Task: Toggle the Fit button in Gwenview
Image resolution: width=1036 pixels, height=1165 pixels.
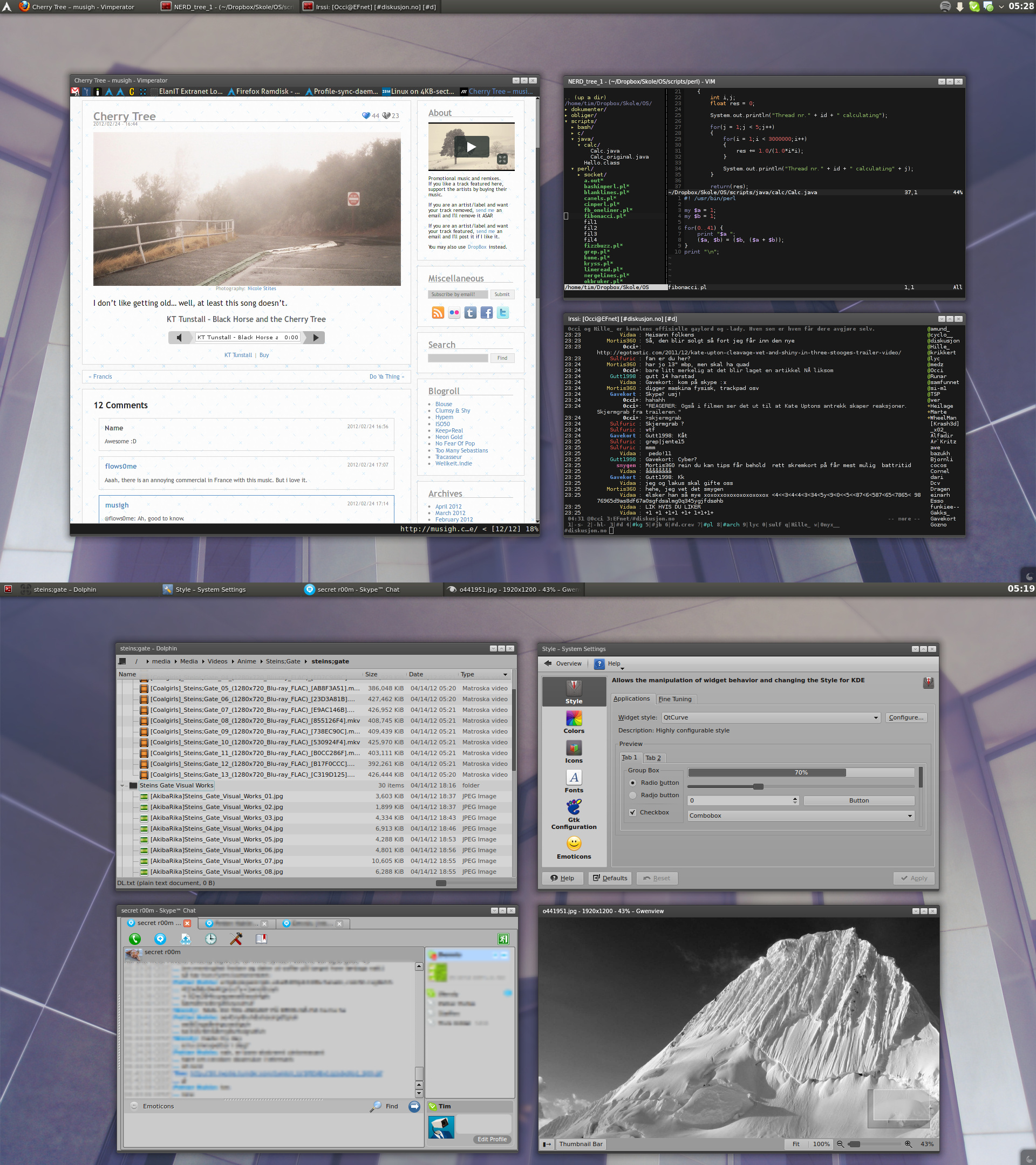Action: pyautogui.click(x=796, y=1144)
